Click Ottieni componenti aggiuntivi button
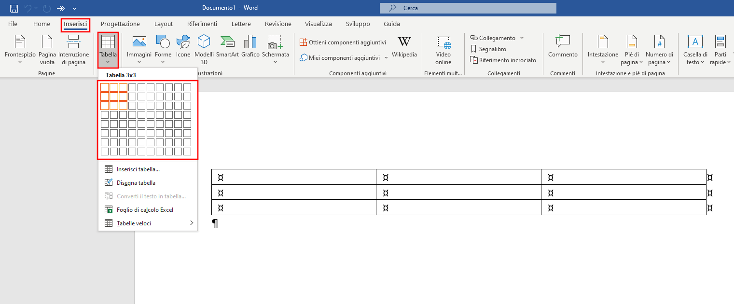Viewport: 734px width, 304px height. pyautogui.click(x=343, y=42)
